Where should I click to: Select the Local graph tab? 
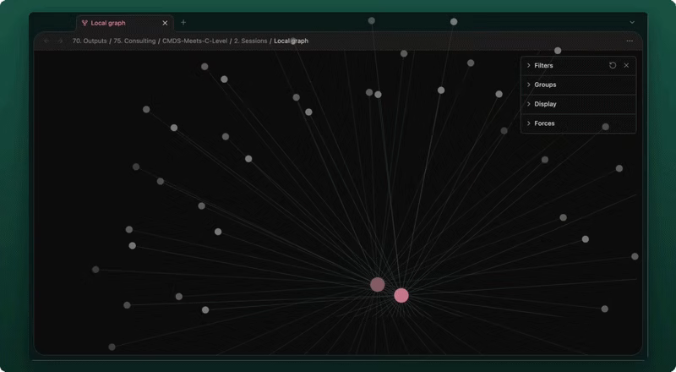click(125, 24)
